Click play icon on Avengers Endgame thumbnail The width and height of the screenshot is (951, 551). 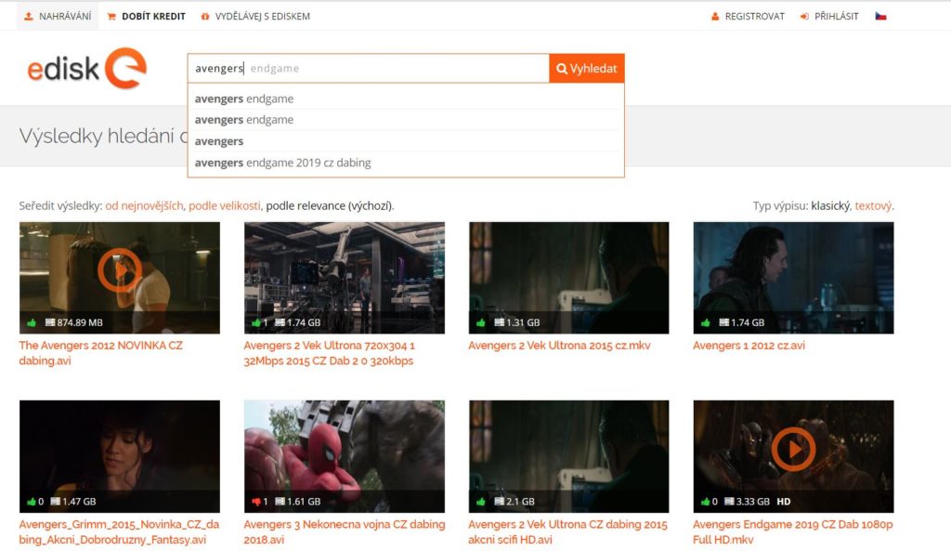pos(793,449)
